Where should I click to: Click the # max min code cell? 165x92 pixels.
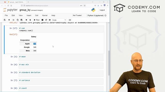[61, 66]
